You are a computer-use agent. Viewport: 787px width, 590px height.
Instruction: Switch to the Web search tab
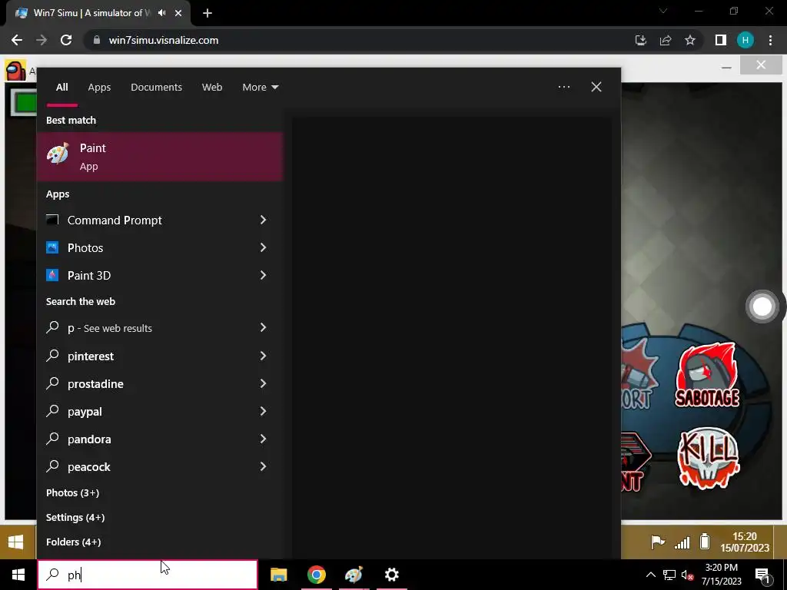click(x=212, y=88)
